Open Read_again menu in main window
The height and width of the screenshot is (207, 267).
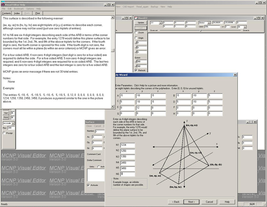click(143, 7)
